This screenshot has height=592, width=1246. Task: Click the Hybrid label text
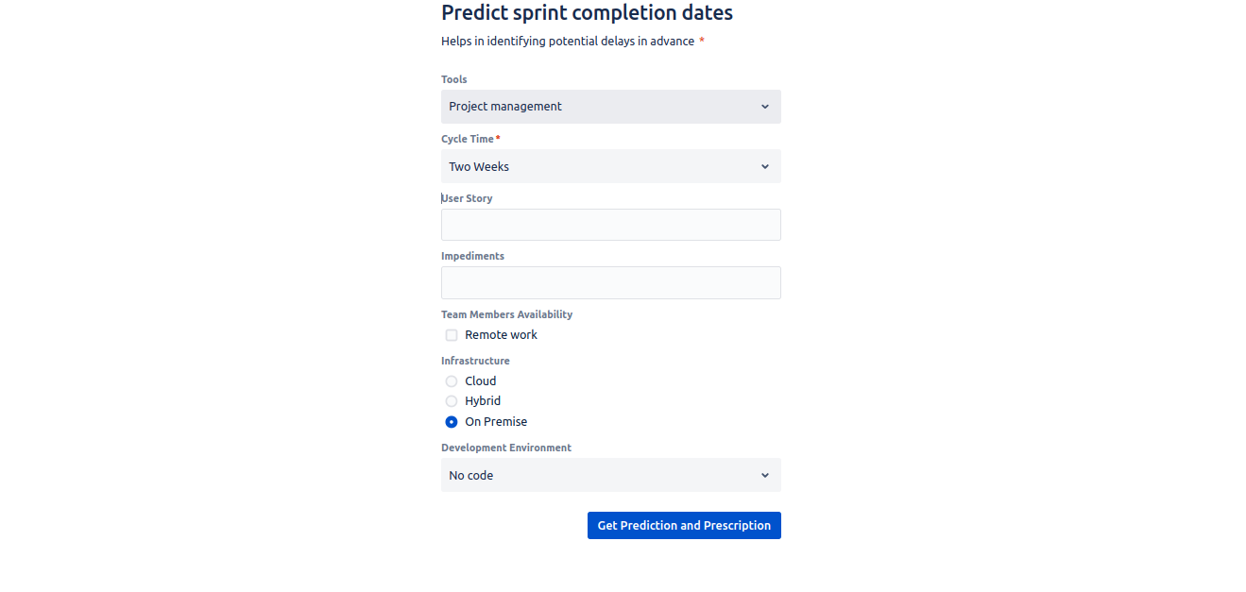click(x=483, y=401)
